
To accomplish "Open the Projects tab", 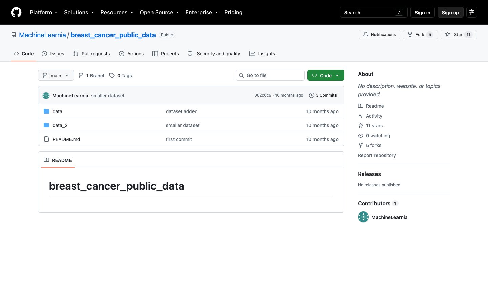I will tap(166, 54).
